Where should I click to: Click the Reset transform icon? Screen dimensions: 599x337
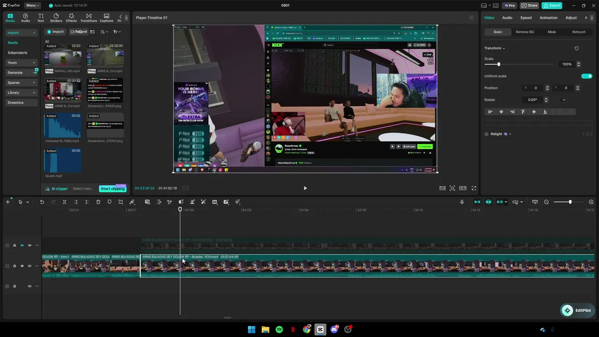pos(577,48)
